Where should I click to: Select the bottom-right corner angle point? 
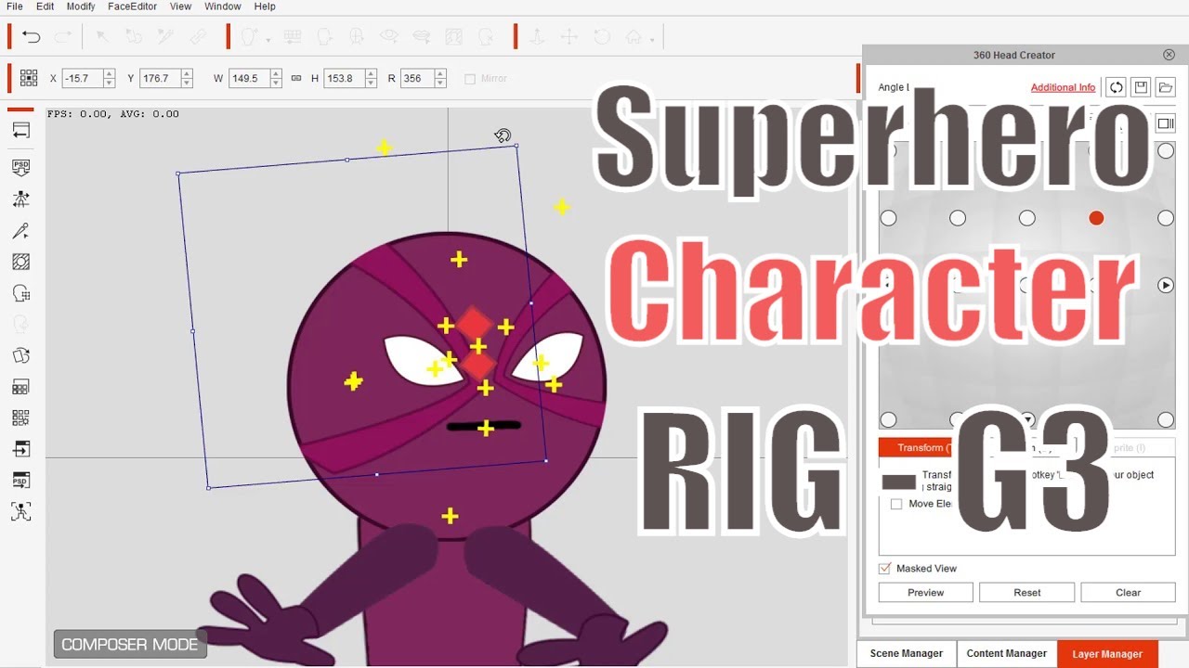coord(1166,420)
